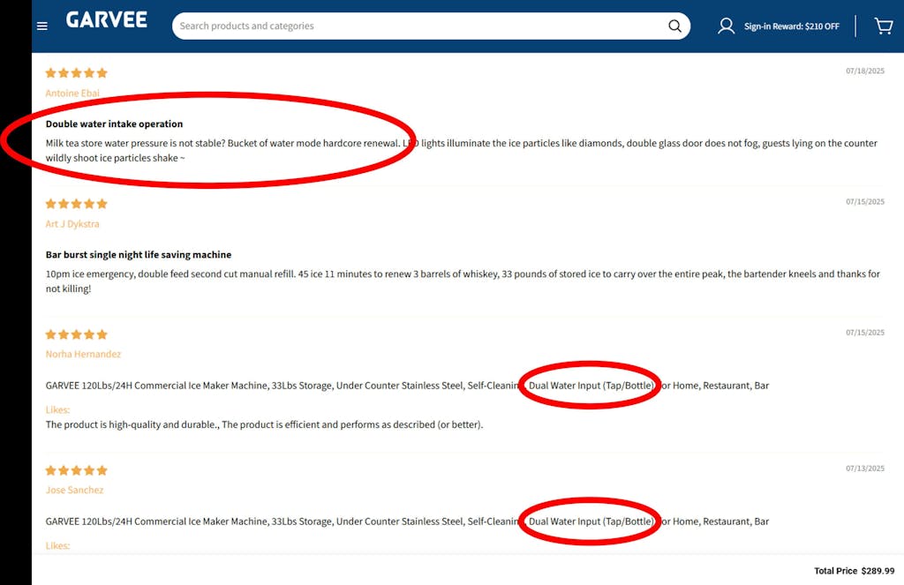Click "Bar burst single night" review title
The height and width of the screenshot is (585, 904).
click(x=138, y=255)
